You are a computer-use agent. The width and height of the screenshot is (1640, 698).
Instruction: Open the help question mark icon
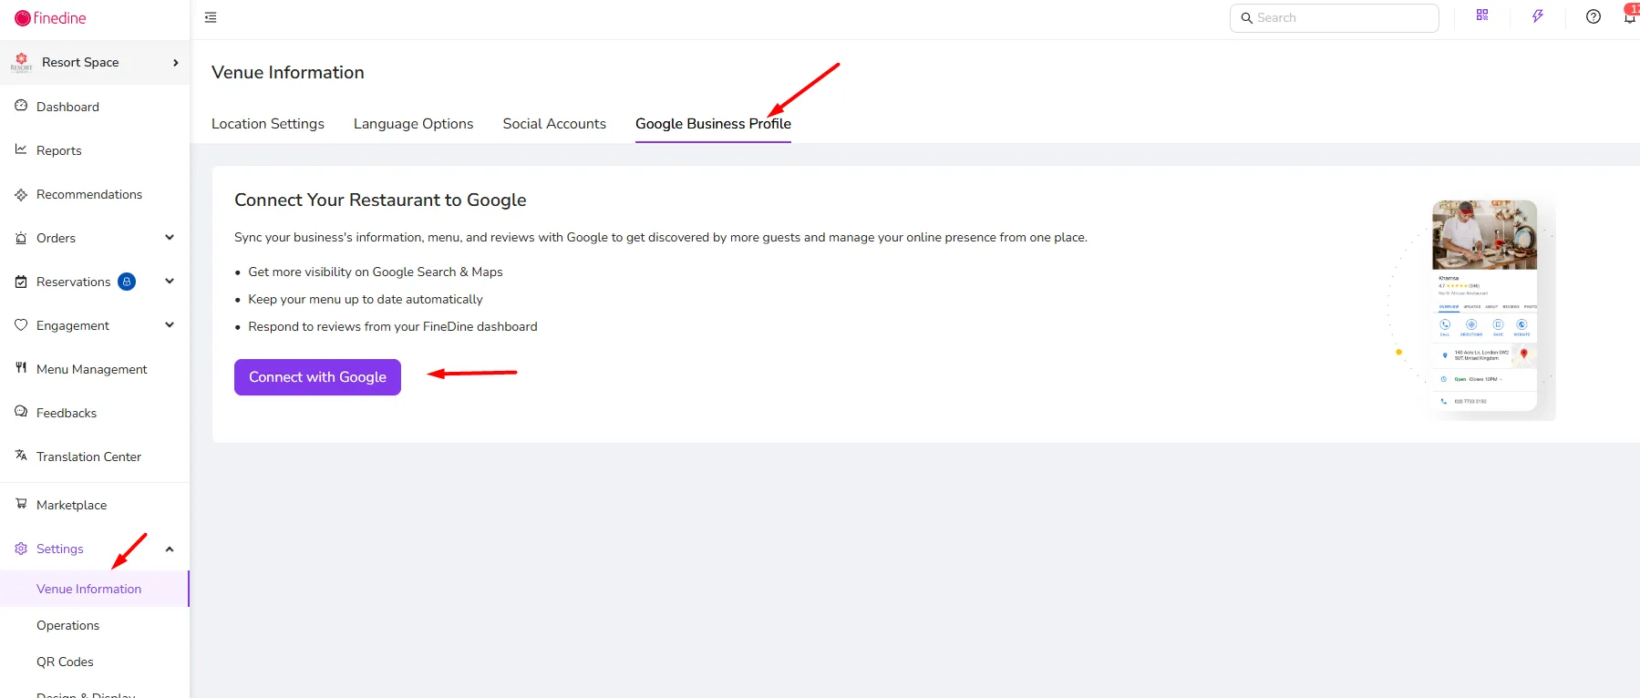1594,16
